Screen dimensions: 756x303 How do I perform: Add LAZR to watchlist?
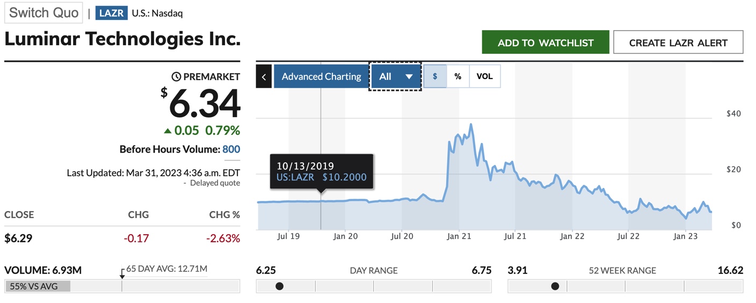coord(546,42)
